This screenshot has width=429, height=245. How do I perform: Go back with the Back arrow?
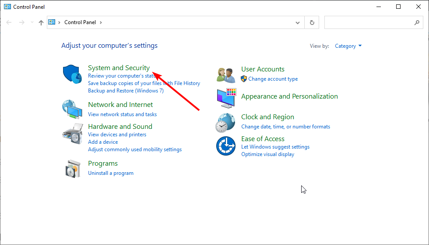(x=9, y=22)
